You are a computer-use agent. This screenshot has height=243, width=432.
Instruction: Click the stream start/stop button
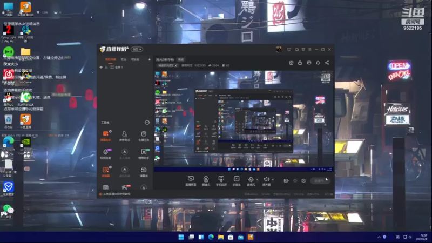[x=320, y=181]
